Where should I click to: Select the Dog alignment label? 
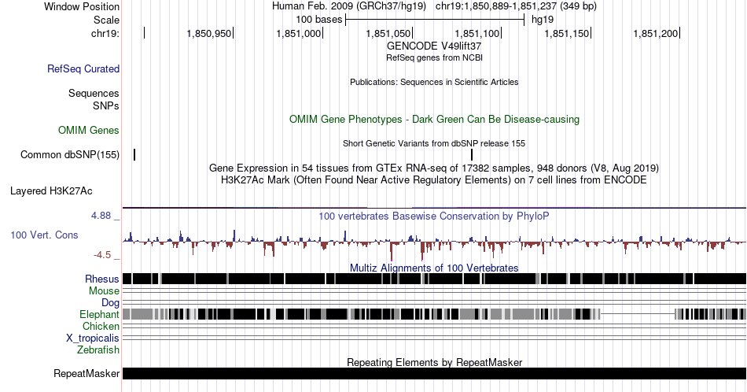(x=111, y=303)
